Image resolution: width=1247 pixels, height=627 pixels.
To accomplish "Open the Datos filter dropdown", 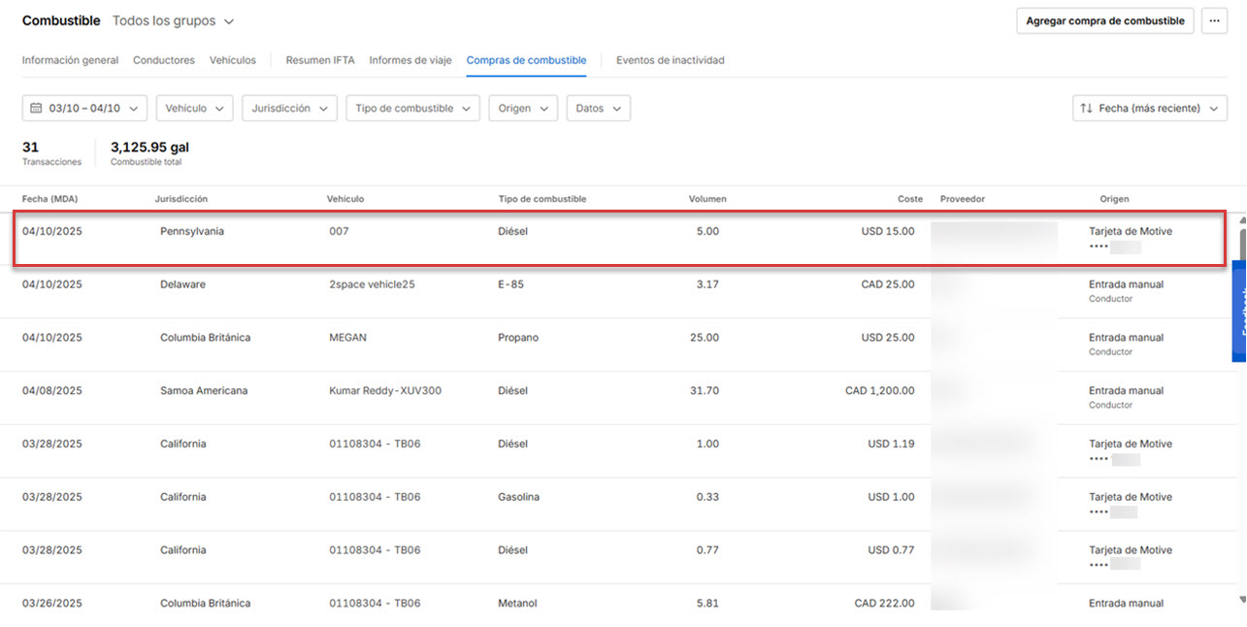I will click(x=598, y=108).
